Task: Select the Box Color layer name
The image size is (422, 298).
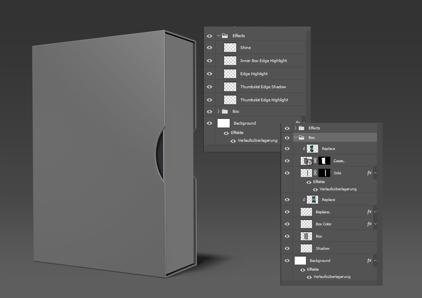Action: (x=324, y=224)
